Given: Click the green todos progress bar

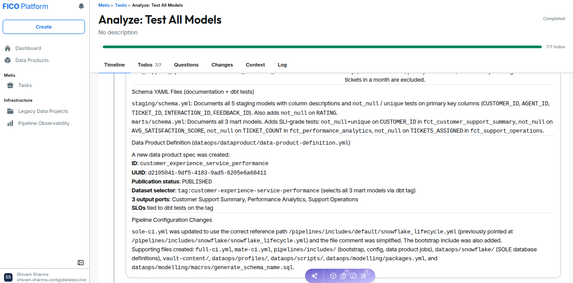Looking at the screenshot, I should (322, 46).
